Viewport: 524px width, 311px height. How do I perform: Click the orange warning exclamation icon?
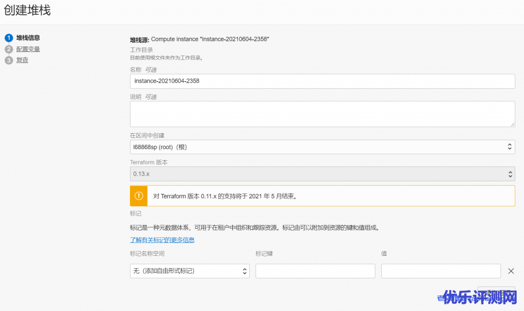tap(138, 196)
